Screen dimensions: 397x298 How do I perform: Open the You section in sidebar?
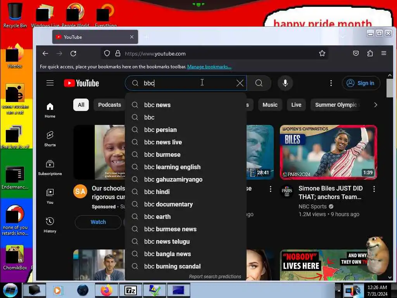pos(50,196)
